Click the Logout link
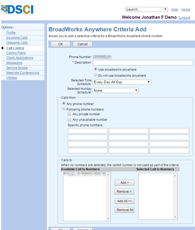 185,18
